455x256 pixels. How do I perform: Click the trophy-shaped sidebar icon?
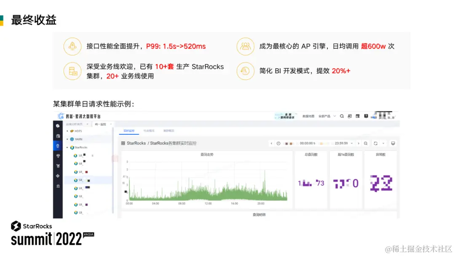58,156
